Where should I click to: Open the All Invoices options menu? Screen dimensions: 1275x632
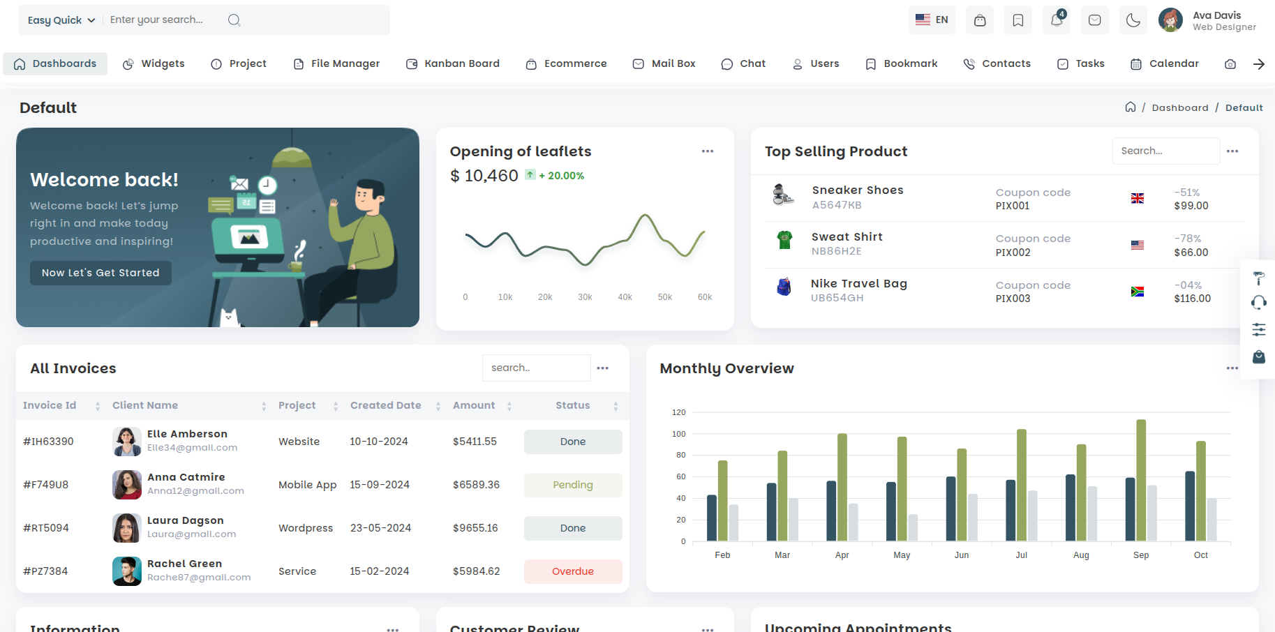point(603,368)
